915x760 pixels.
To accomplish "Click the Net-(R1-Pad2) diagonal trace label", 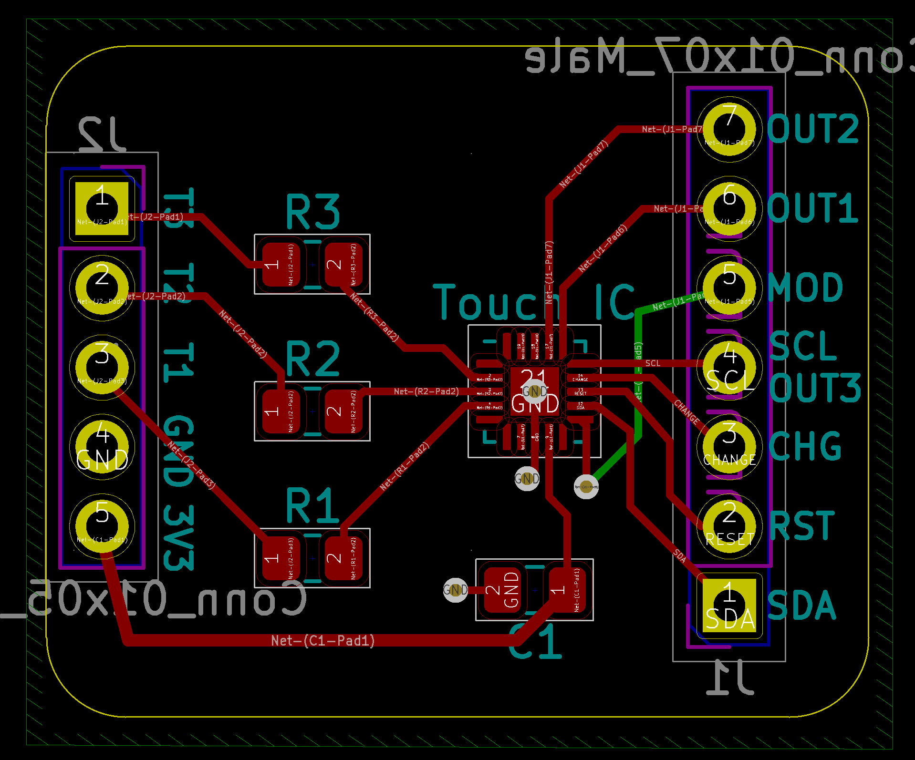I will point(405,466).
